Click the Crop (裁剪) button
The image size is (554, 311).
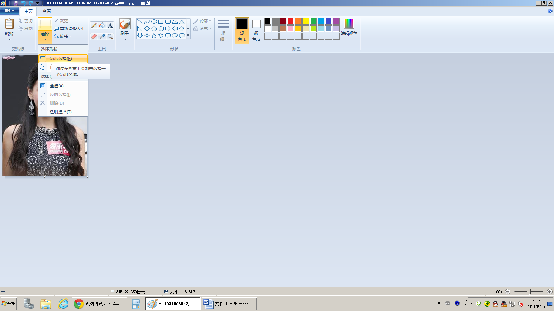(x=61, y=21)
